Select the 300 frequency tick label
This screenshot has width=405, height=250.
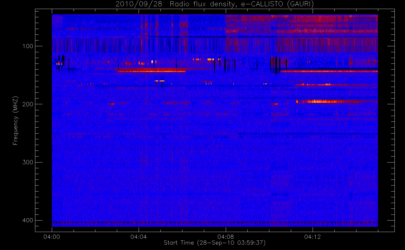tap(28, 162)
